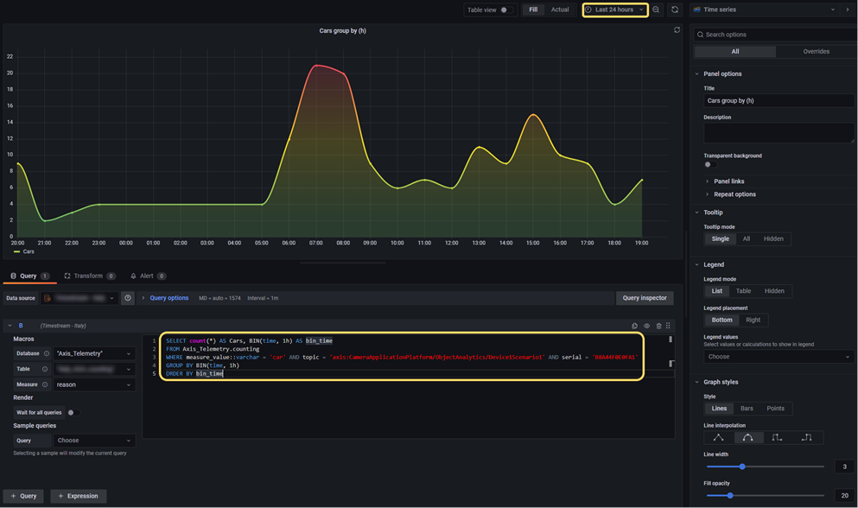
Task: Add a new Query button
Action: pyautogui.click(x=23, y=496)
